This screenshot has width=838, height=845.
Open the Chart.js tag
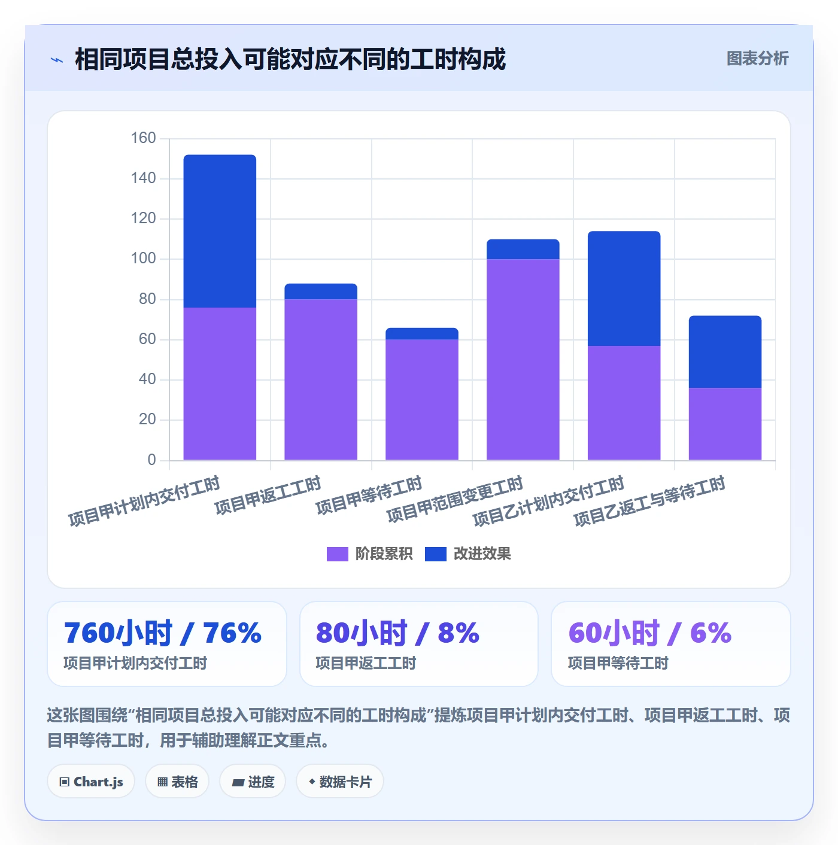click(91, 782)
